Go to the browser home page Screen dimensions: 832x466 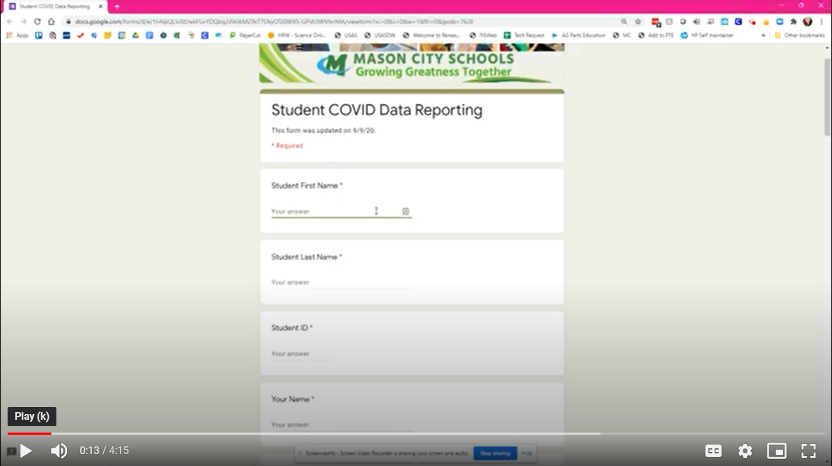point(51,22)
